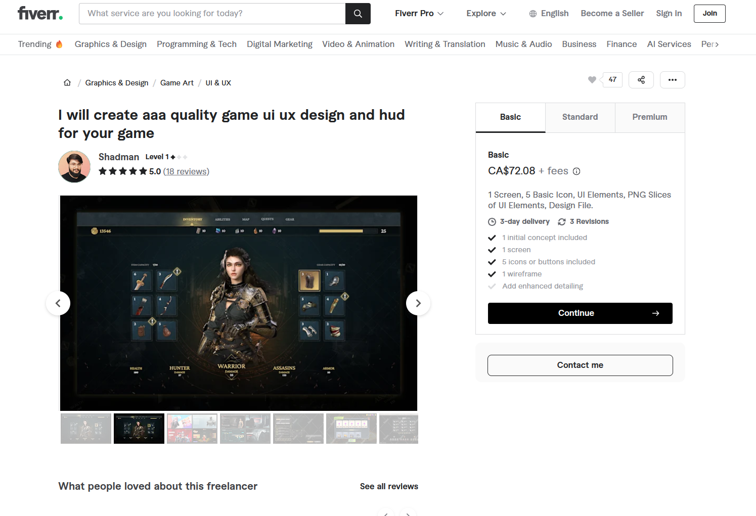Open AI Services category menu
Viewport: 756px width, 516px height.
tap(669, 44)
